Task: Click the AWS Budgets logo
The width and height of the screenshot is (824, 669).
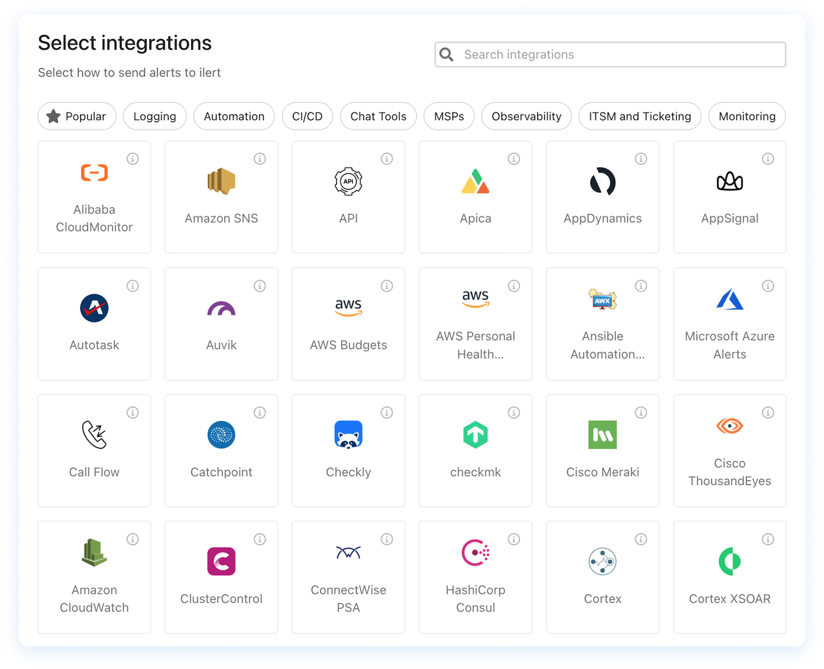Action: pyautogui.click(x=348, y=308)
